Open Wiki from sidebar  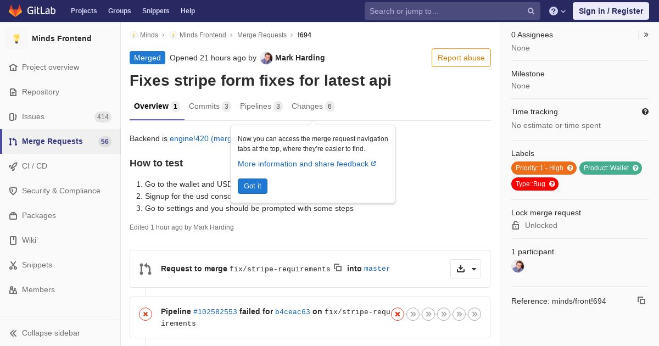29,240
